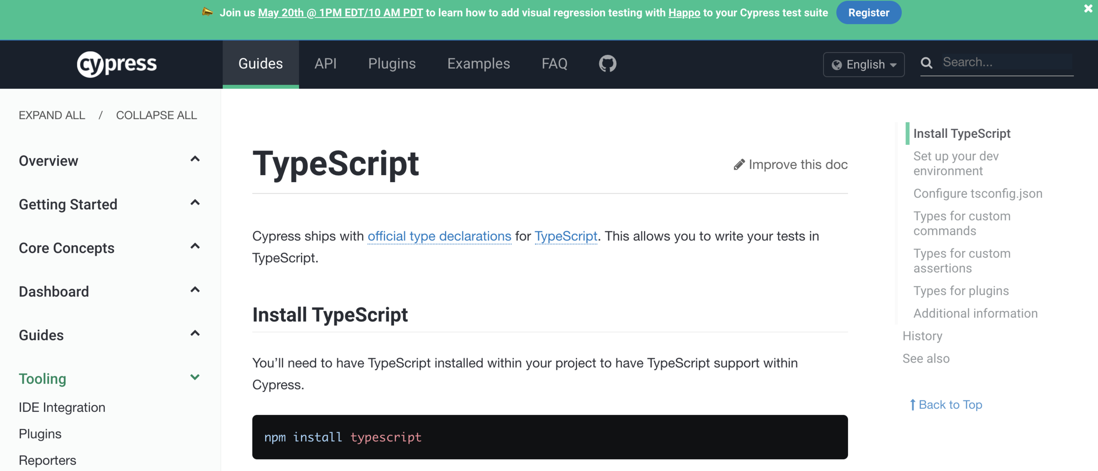1098x471 pixels.
Task: Jump to See also section
Action: pos(926,359)
